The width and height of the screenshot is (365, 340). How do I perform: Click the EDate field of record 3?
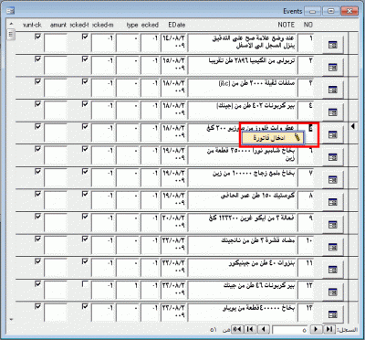(173, 88)
